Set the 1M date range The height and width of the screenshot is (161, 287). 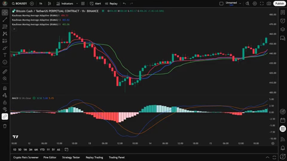pos(25,150)
